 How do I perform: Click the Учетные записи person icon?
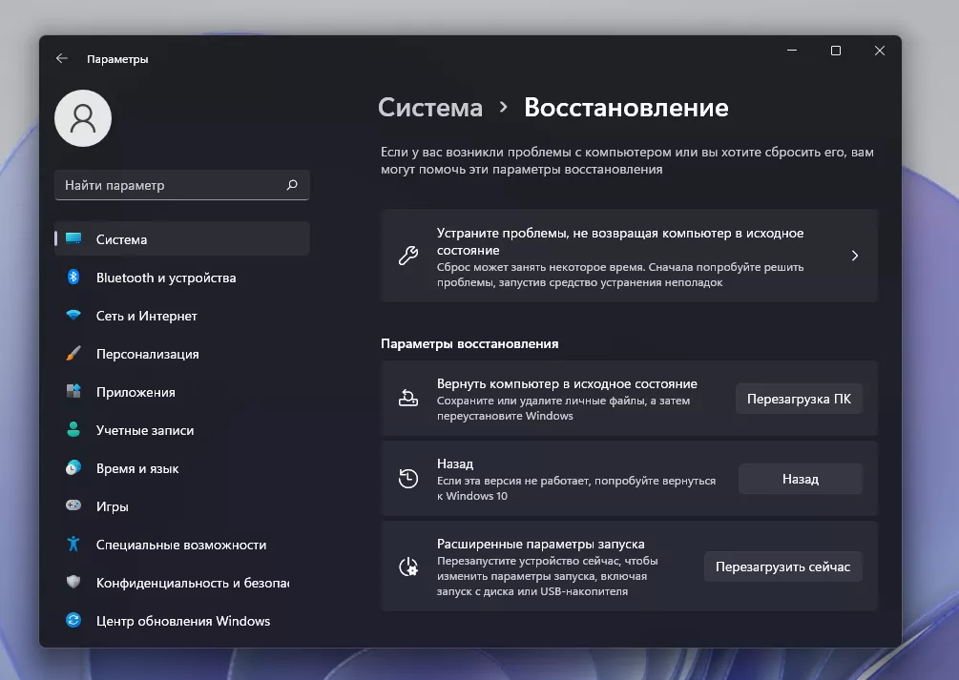(x=73, y=430)
